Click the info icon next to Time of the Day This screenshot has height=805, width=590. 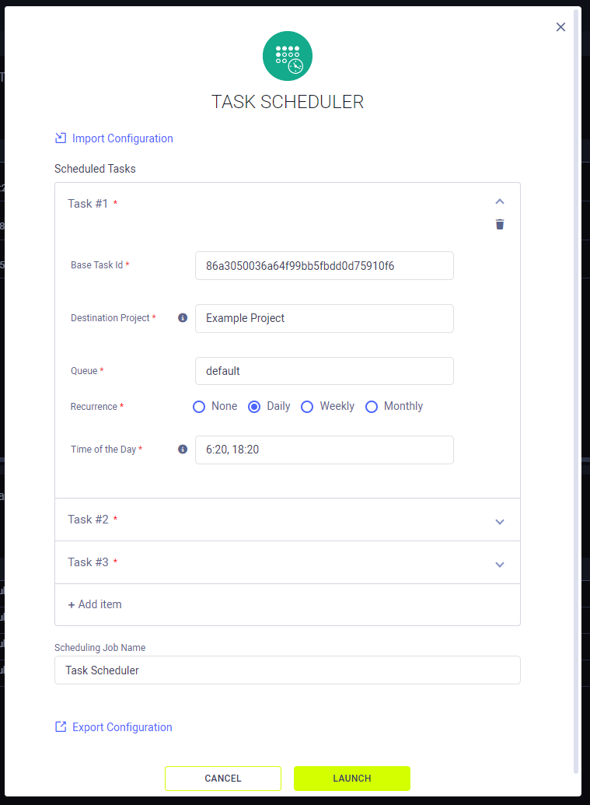click(182, 450)
